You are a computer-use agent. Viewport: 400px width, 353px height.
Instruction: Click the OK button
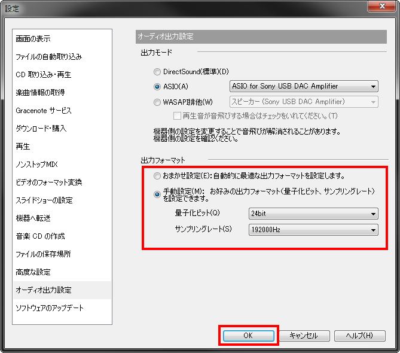[248, 336]
